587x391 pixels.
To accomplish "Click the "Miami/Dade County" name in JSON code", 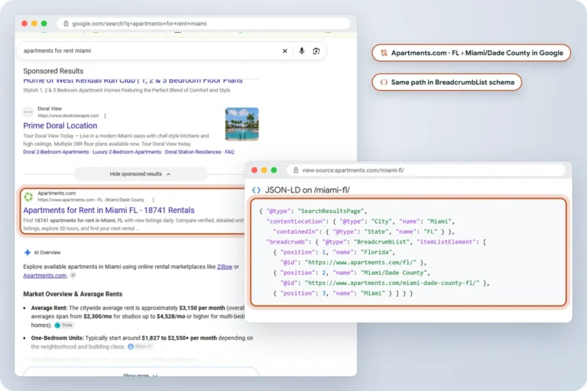I will tap(394, 273).
